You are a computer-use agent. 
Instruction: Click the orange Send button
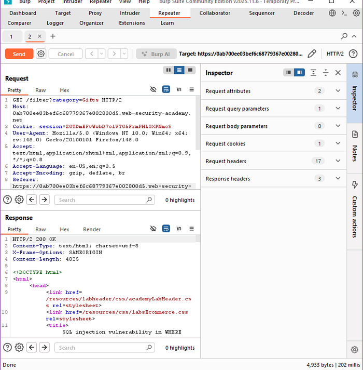[x=19, y=54]
